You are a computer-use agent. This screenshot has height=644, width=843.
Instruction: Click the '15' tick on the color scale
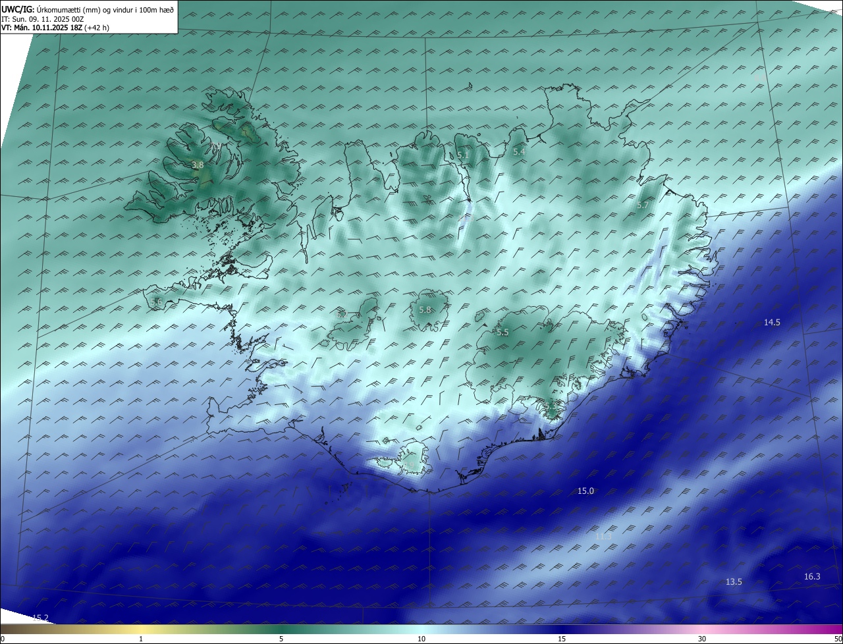tap(562, 639)
